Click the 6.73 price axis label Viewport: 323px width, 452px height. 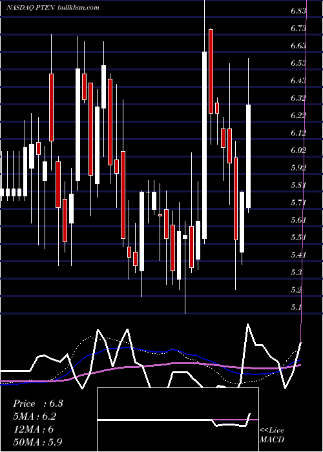pos(298,28)
